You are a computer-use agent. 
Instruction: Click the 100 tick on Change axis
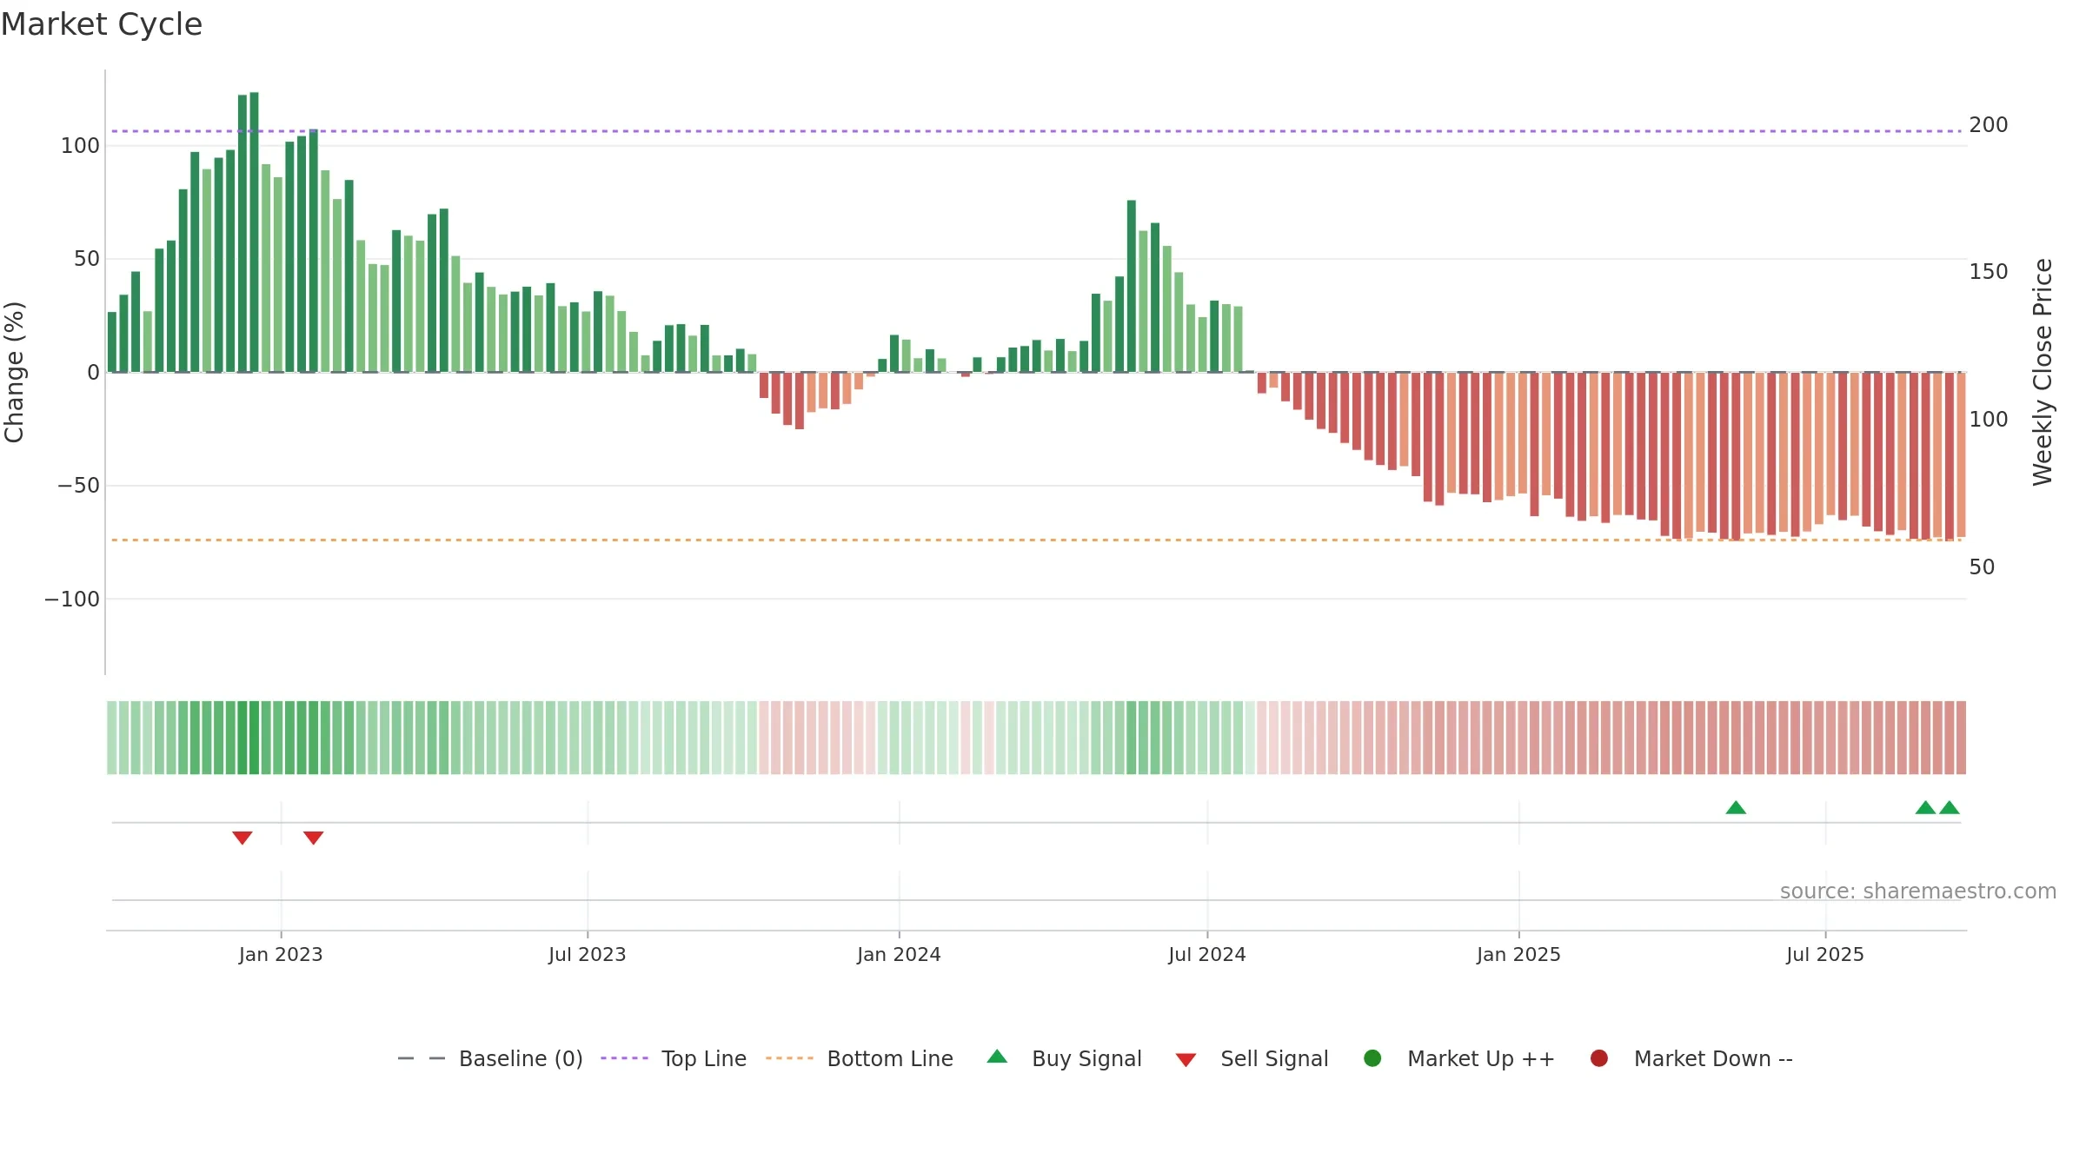coord(80,145)
